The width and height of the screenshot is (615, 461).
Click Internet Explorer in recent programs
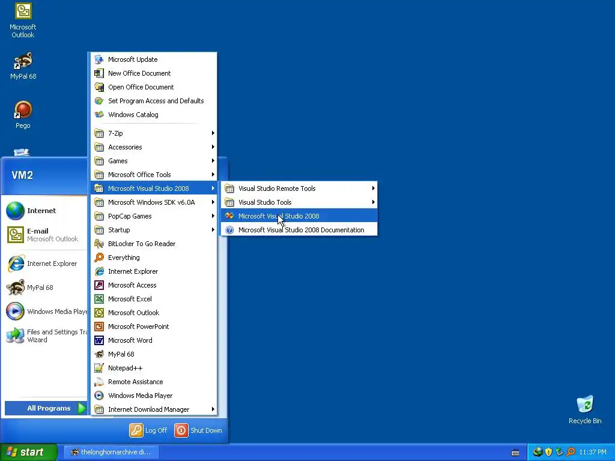(45, 264)
